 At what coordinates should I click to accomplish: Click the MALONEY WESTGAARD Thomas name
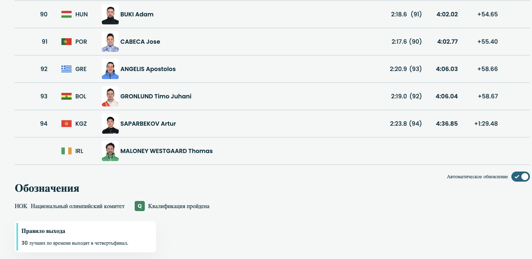(166, 151)
